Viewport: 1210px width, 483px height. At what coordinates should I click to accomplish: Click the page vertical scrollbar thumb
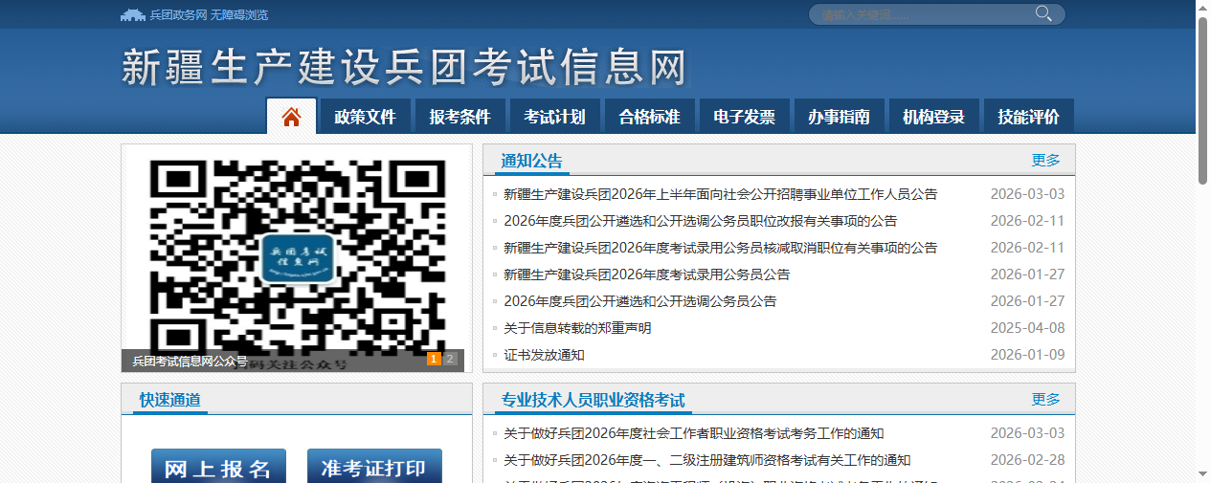[1203, 100]
